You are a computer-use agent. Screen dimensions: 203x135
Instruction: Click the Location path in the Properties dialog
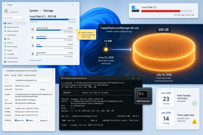[x=33, y=95]
